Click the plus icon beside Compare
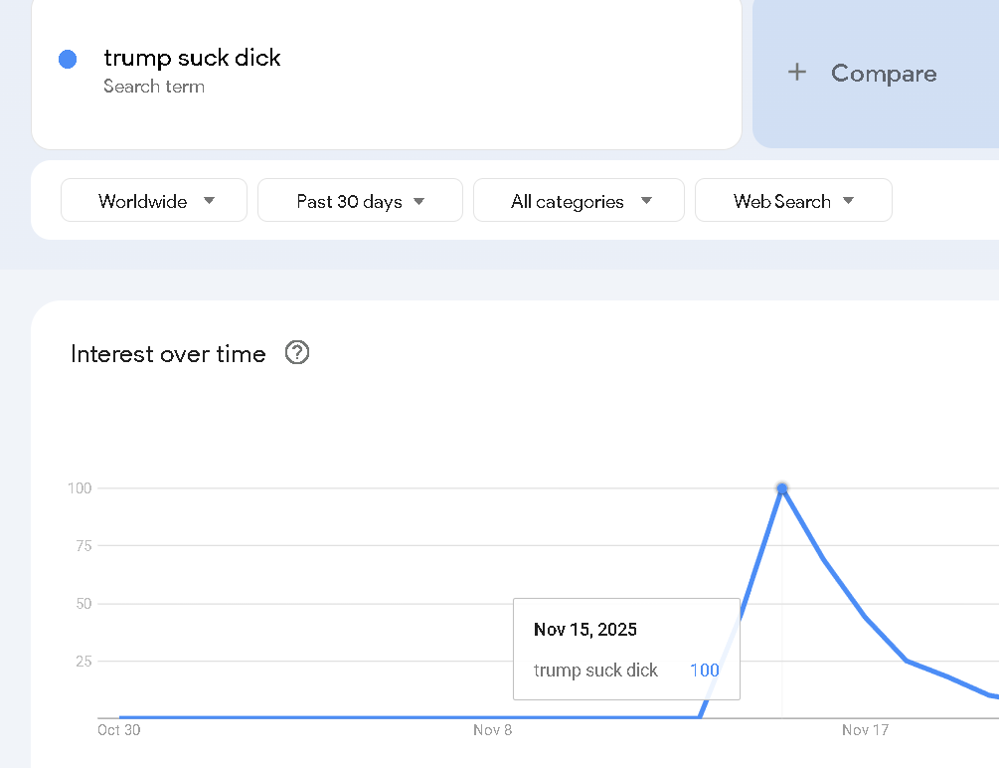The width and height of the screenshot is (999, 768). point(797,73)
